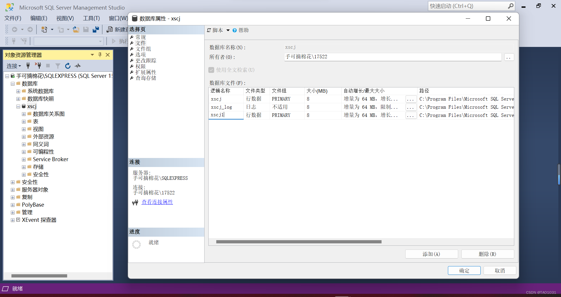Open the activity monitor pulse icon
This screenshot has height=297, width=561.
coord(78,66)
